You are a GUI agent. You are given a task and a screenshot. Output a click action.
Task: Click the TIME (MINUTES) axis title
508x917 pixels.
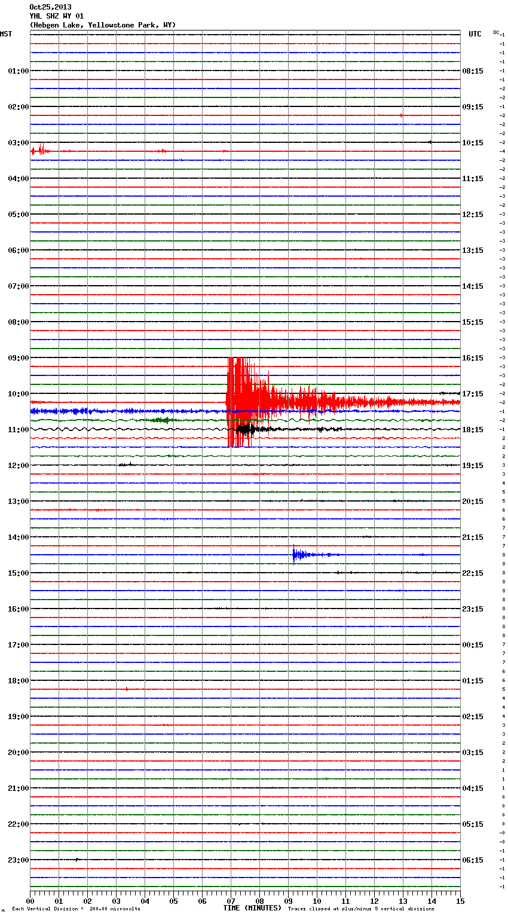pos(252,908)
